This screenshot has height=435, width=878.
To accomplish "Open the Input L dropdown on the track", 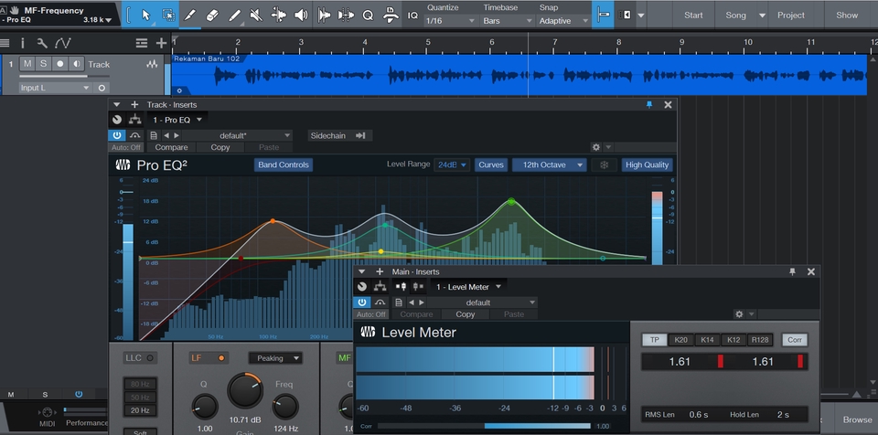I will tap(55, 88).
